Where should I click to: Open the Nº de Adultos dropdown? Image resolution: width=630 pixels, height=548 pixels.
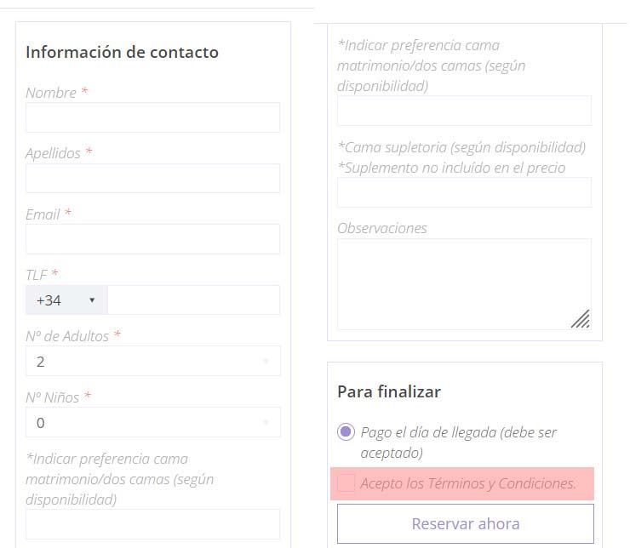pos(152,361)
